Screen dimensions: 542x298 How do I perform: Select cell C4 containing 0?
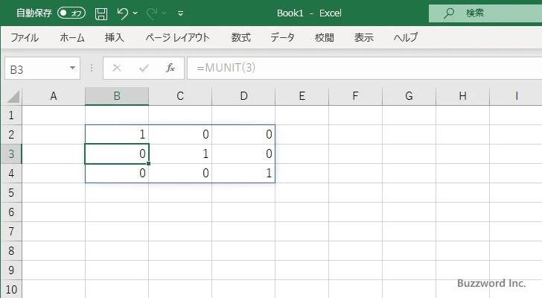(x=180, y=173)
